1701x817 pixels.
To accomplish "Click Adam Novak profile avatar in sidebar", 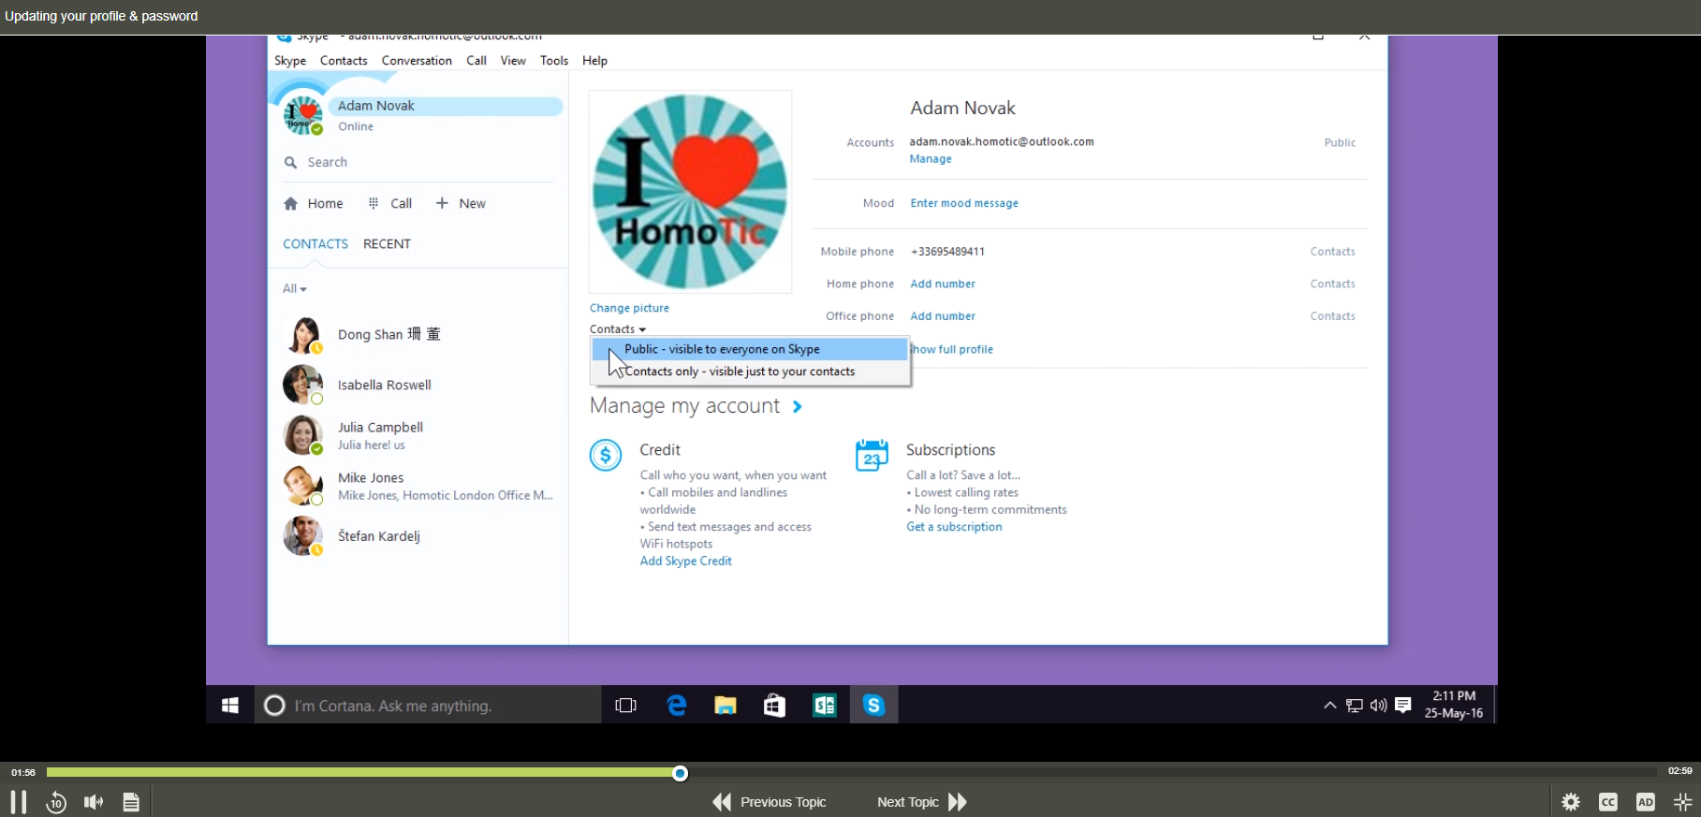I will pos(302,115).
